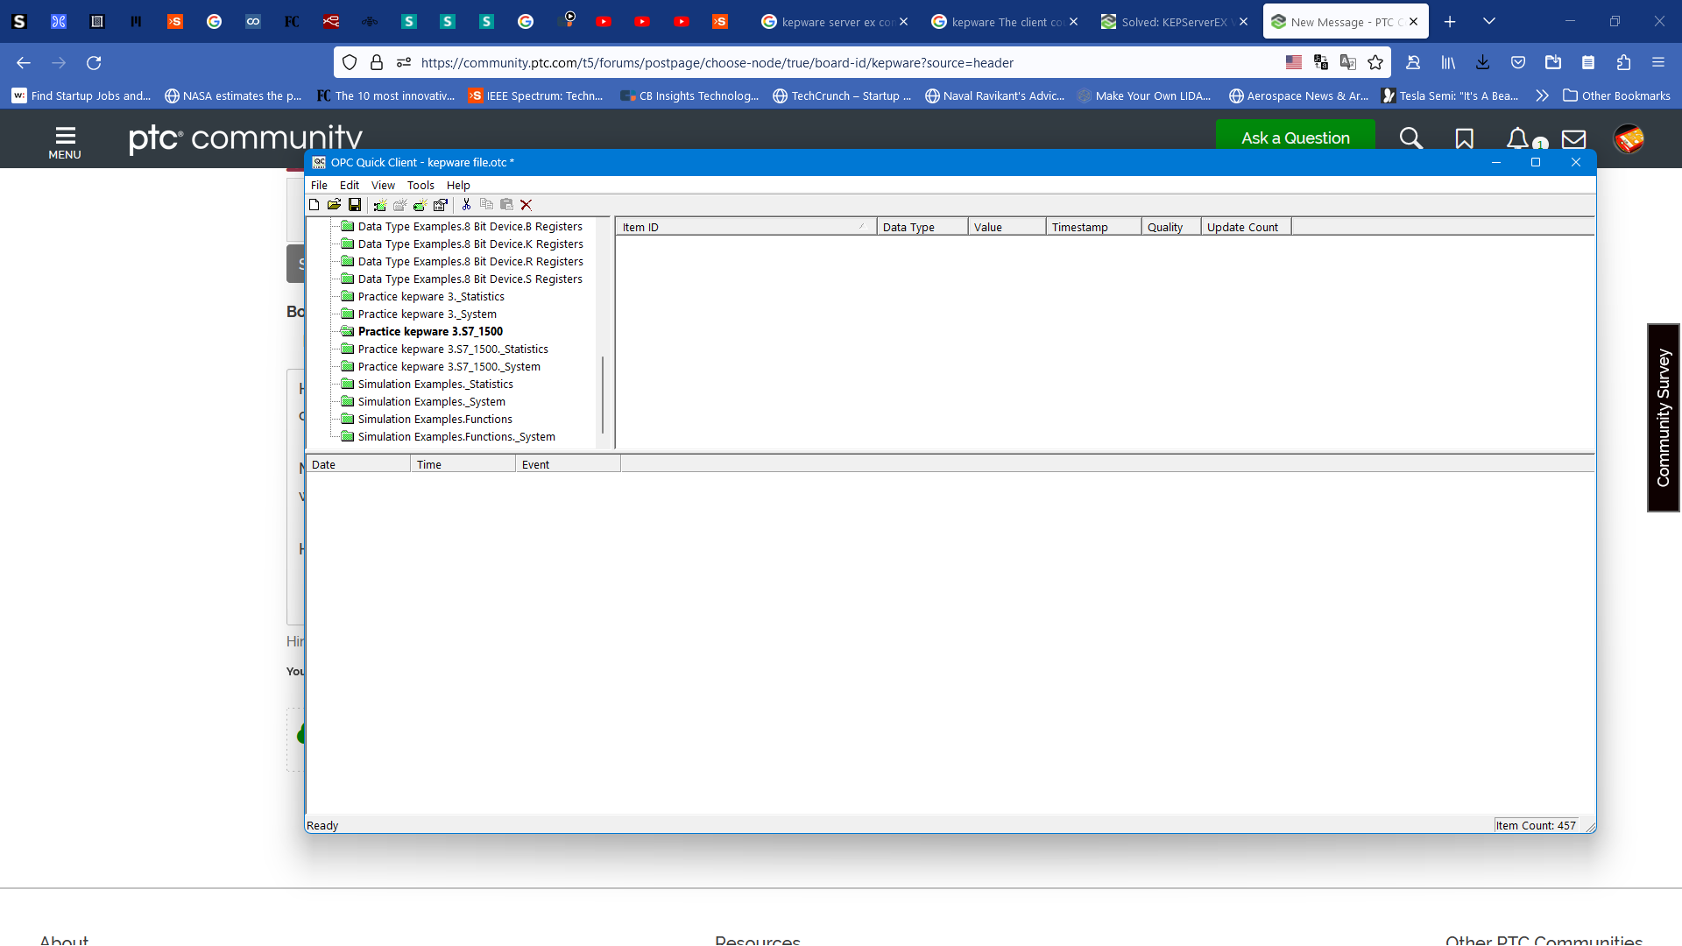Viewport: 1682px width, 946px height.
Task: Click the Ask a Question button
Action: 1295,138
